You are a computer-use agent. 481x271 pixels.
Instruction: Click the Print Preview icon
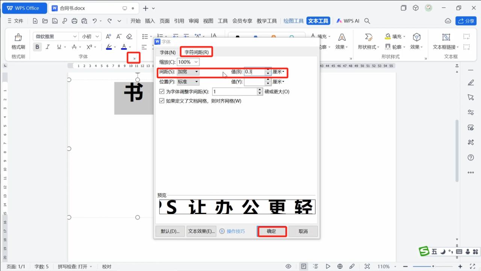(84, 21)
